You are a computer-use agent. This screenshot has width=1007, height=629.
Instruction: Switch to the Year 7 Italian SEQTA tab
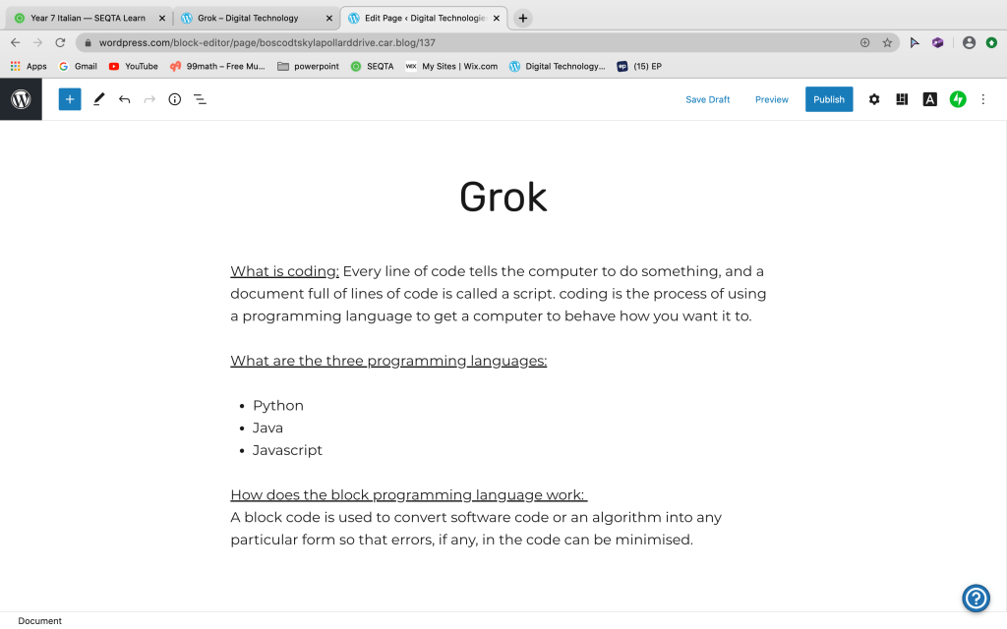click(88, 18)
